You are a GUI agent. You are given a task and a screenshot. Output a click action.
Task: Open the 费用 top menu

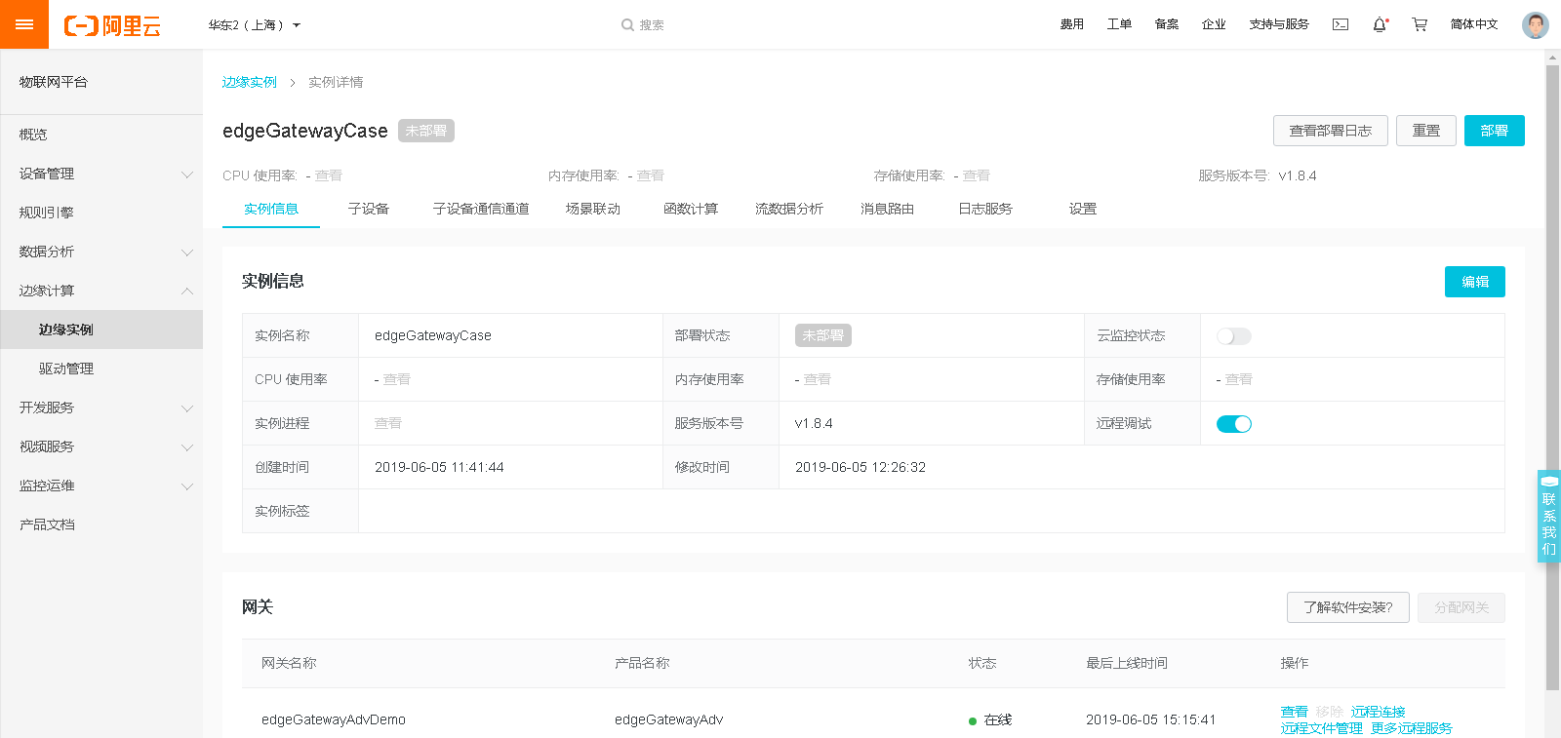pos(1072,24)
